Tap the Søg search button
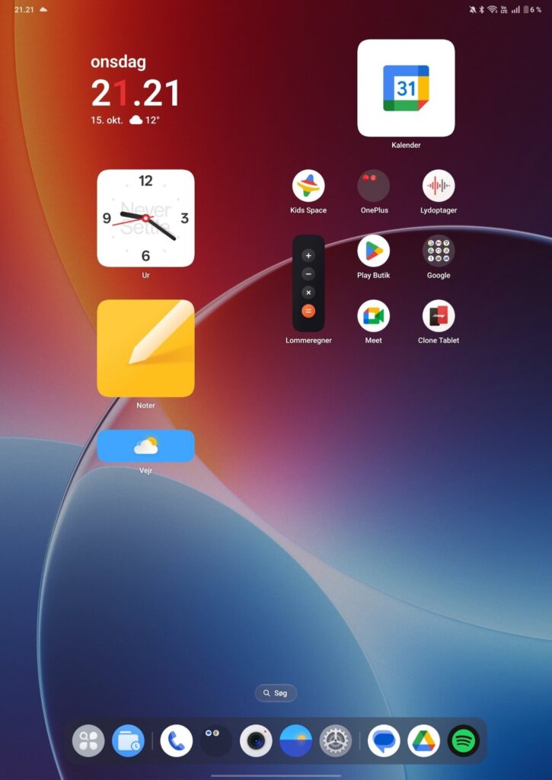The image size is (552, 780). click(x=276, y=693)
